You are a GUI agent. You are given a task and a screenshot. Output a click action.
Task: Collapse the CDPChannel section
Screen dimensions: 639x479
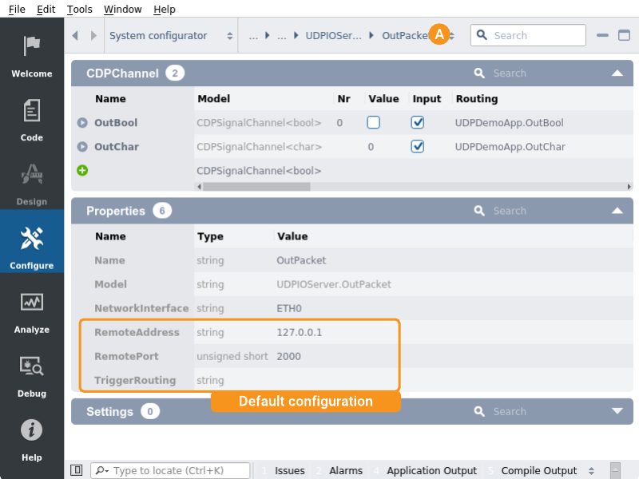pyautogui.click(x=617, y=73)
